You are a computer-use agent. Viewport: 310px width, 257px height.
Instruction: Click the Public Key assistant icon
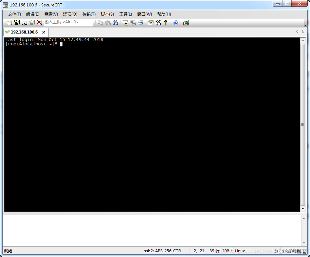pyautogui.click(x=166, y=23)
